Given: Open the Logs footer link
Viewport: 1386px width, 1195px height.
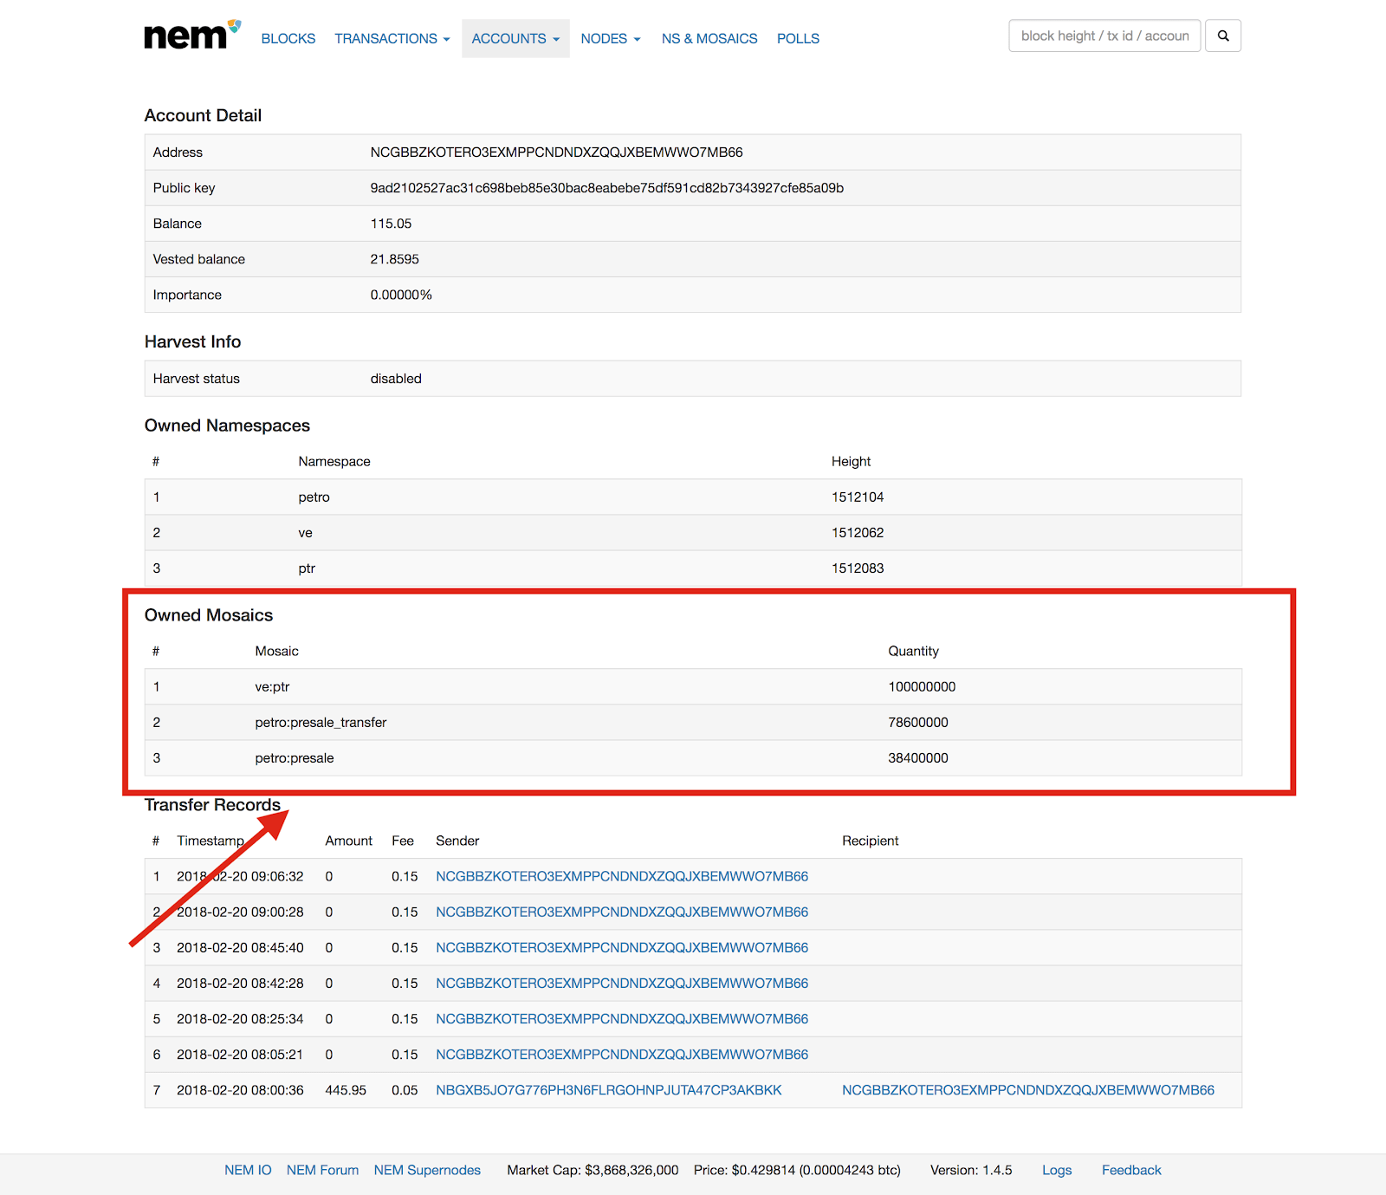Looking at the screenshot, I should pos(1056,1170).
